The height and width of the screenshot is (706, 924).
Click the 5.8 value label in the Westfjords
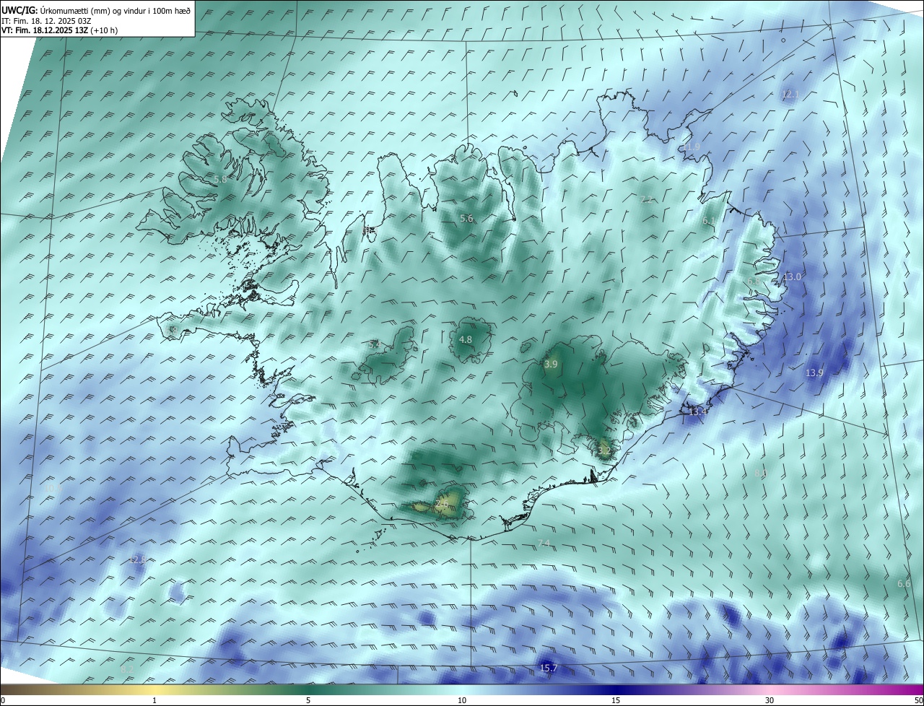(x=220, y=179)
